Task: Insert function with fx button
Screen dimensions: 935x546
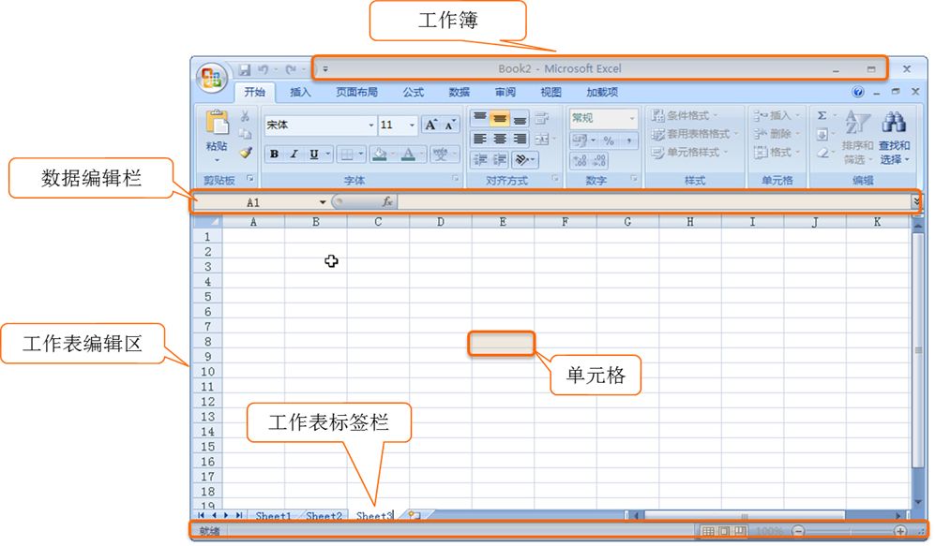Action: pos(387,202)
